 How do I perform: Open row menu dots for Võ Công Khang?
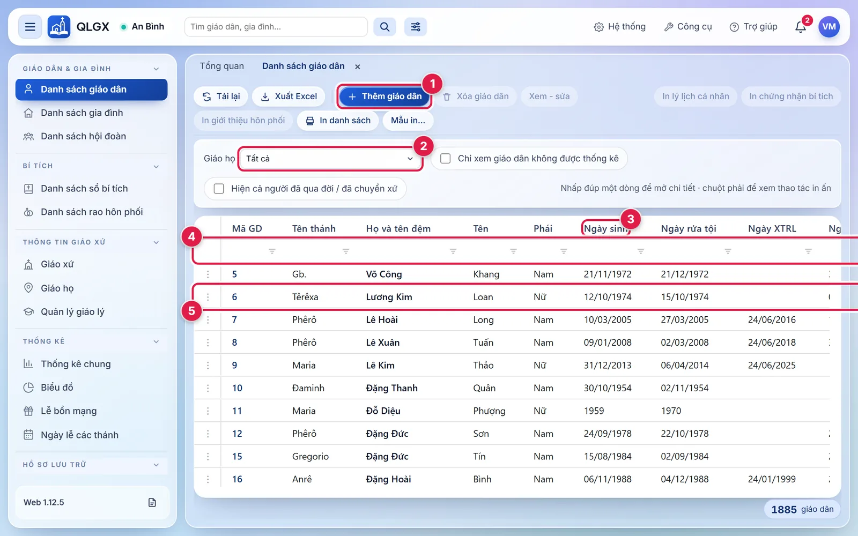click(208, 274)
